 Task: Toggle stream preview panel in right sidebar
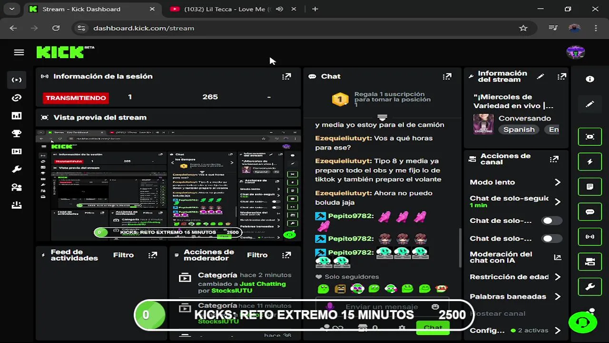(590, 137)
